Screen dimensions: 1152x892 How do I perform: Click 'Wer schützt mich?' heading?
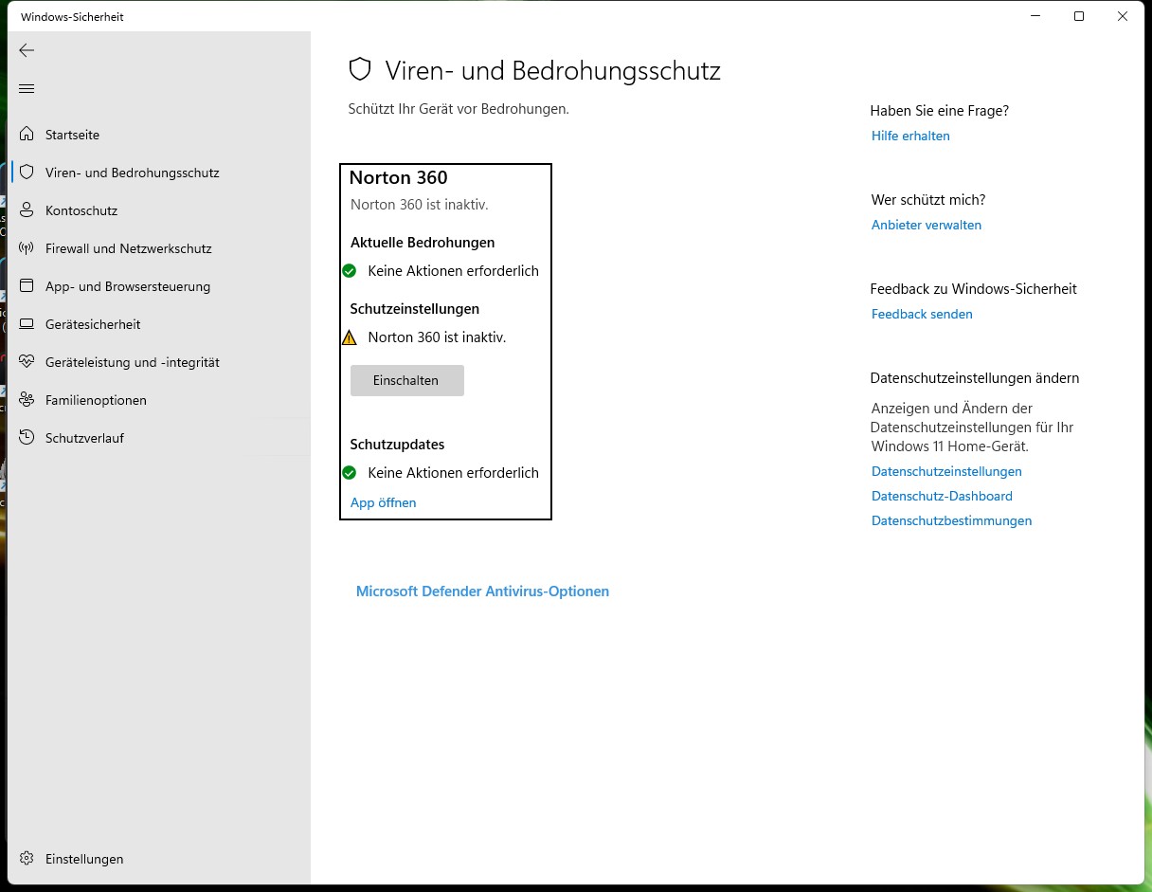[928, 200]
